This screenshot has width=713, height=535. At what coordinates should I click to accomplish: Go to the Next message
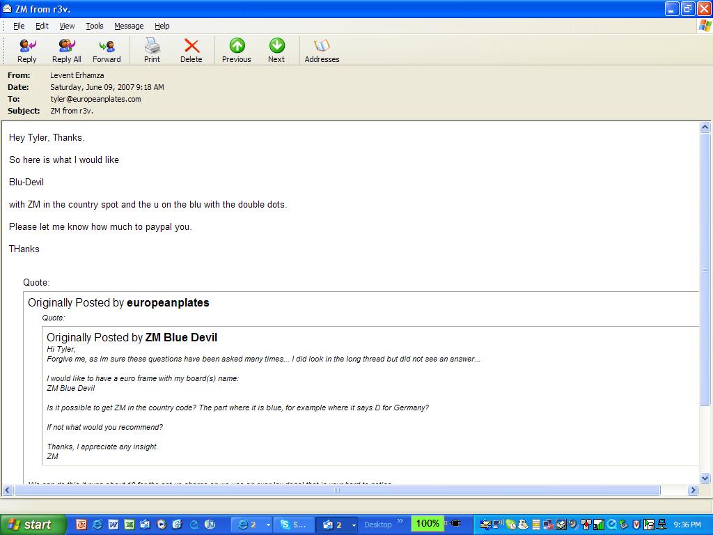[276, 50]
